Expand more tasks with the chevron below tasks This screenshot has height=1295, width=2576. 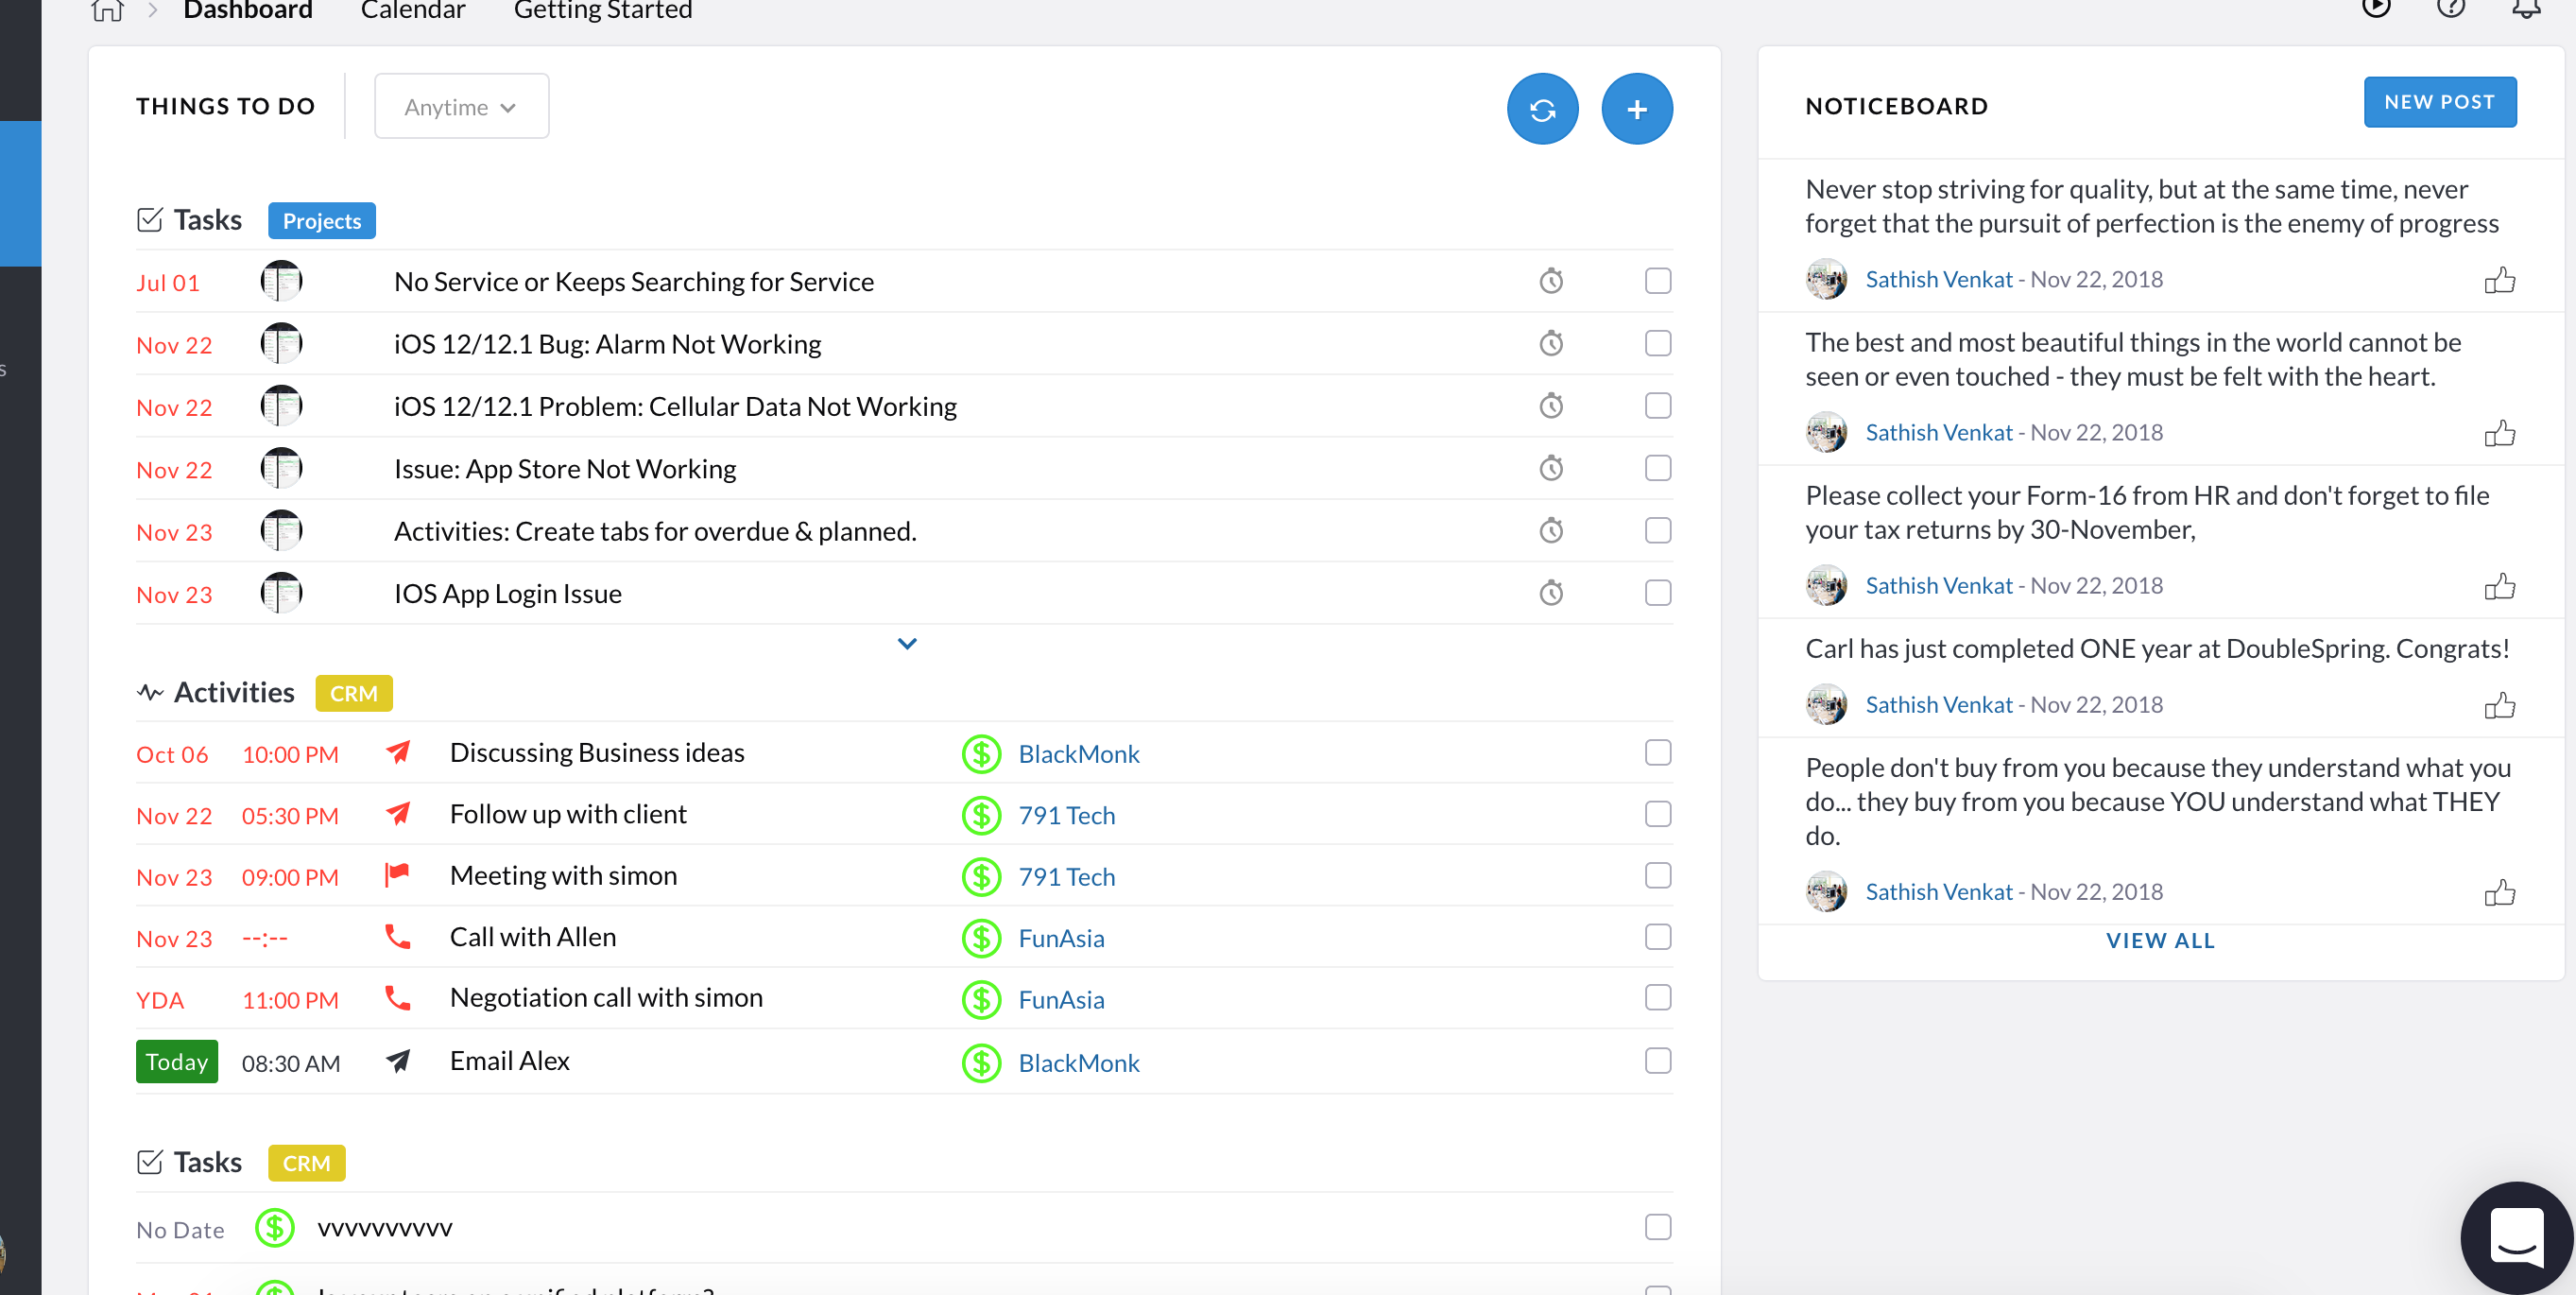point(906,644)
